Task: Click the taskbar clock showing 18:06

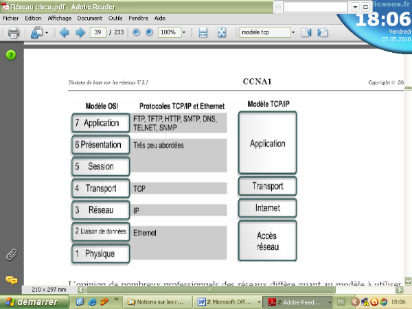Action: tap(398, 302)
